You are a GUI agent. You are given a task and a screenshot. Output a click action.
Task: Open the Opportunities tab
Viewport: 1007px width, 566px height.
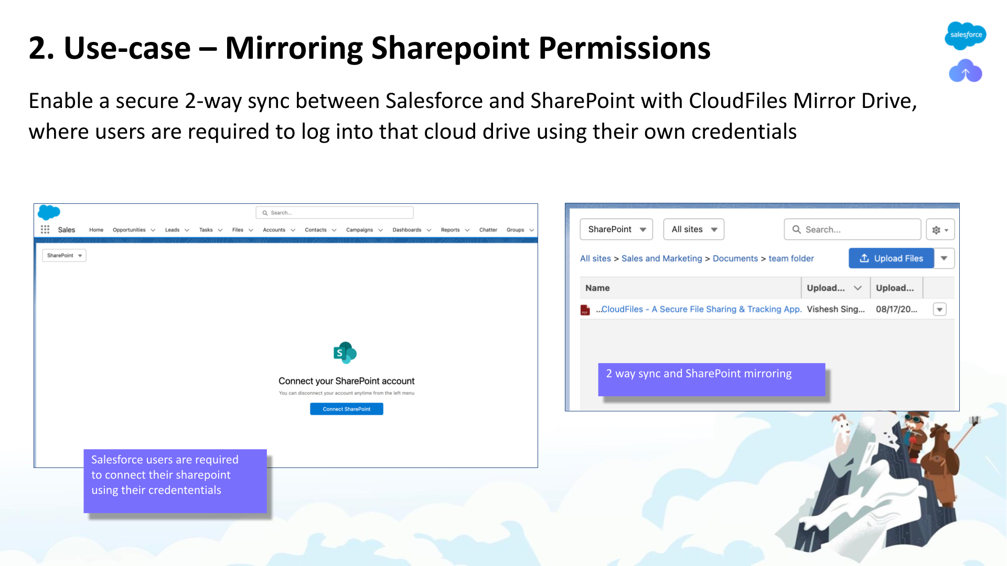click(129, 230)
